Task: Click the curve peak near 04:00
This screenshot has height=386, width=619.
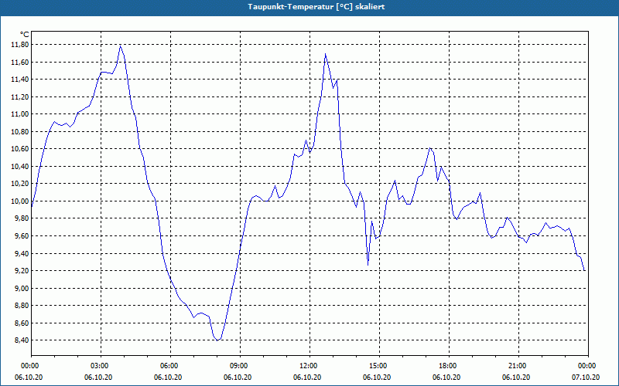Action: [x=121, y=46]
